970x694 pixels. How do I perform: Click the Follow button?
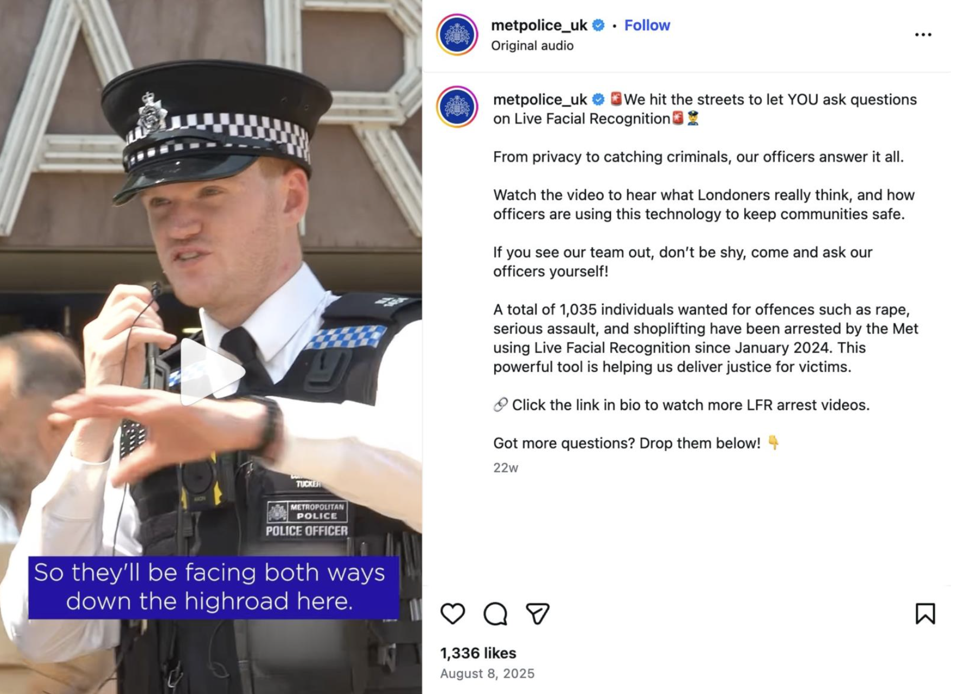tap(647, 25)
